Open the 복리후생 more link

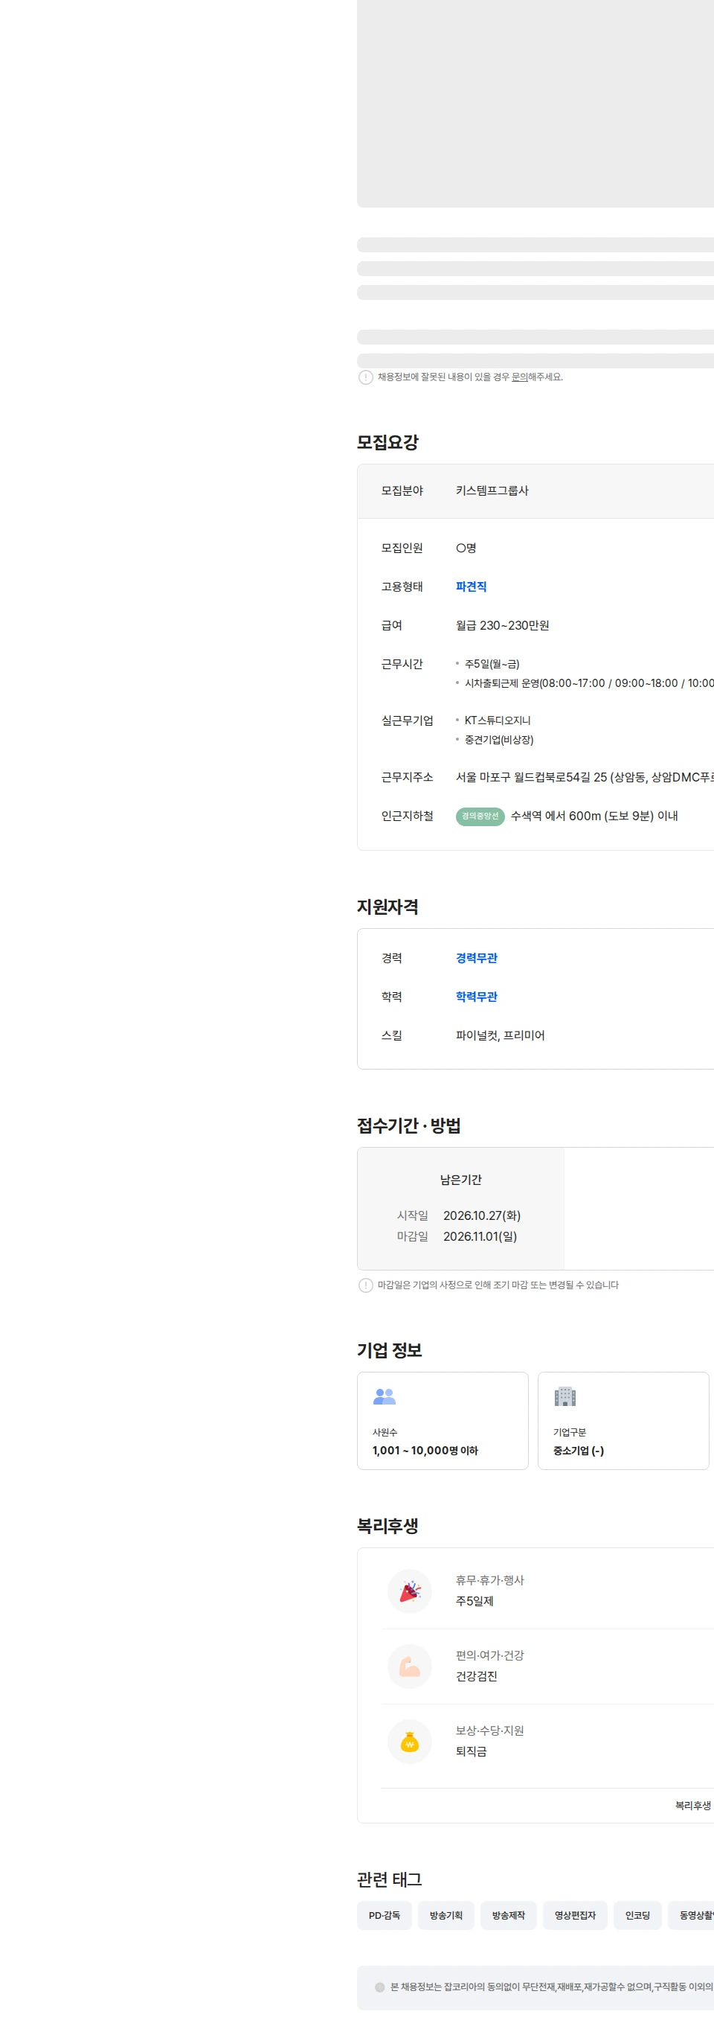click(694, 1805)
